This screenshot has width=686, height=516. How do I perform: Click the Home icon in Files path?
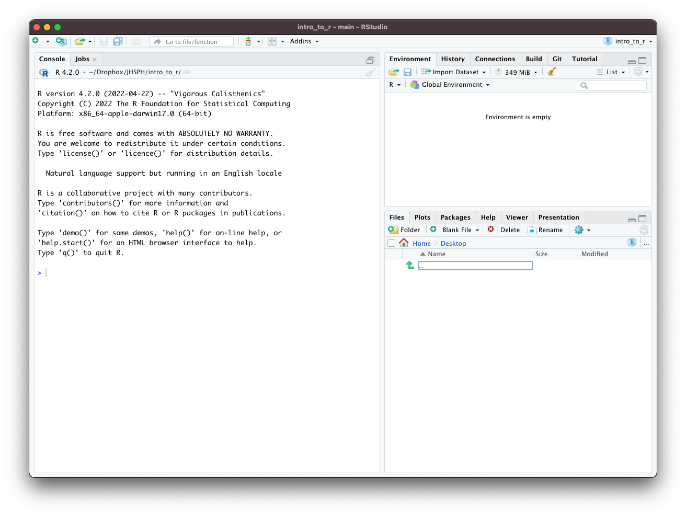[404, 243]
